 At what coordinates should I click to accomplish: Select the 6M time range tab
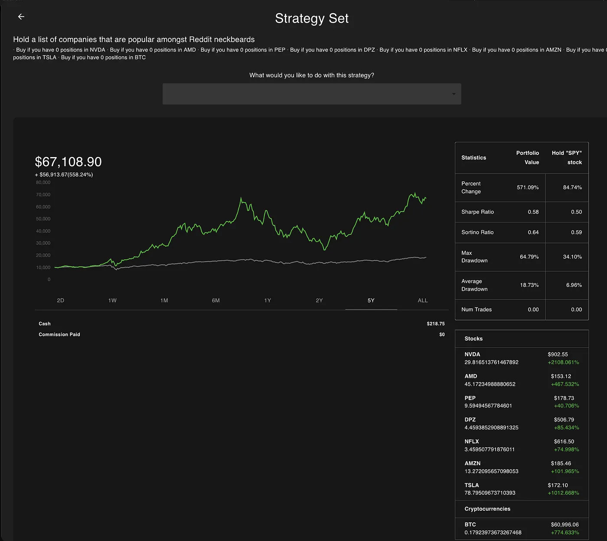(x=216, y=300)
